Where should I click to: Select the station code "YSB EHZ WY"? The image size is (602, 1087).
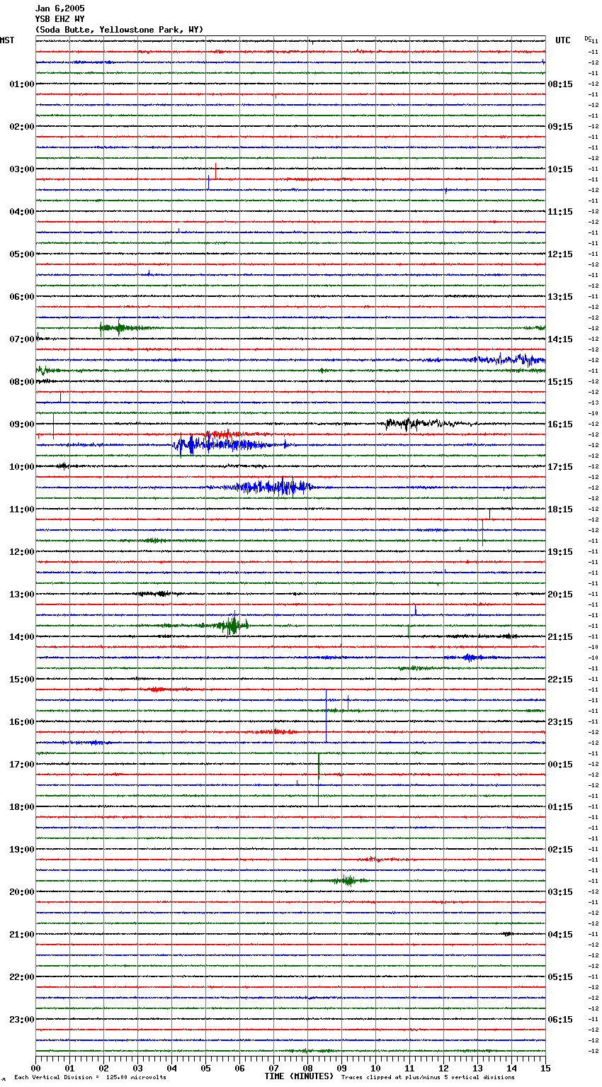tap(59, 19)
